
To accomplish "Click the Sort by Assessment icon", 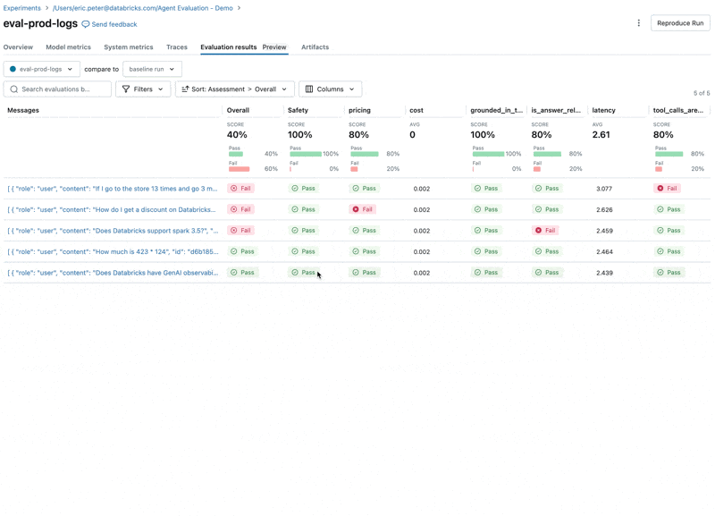I will pyautogui.click(x=187, y=89).
